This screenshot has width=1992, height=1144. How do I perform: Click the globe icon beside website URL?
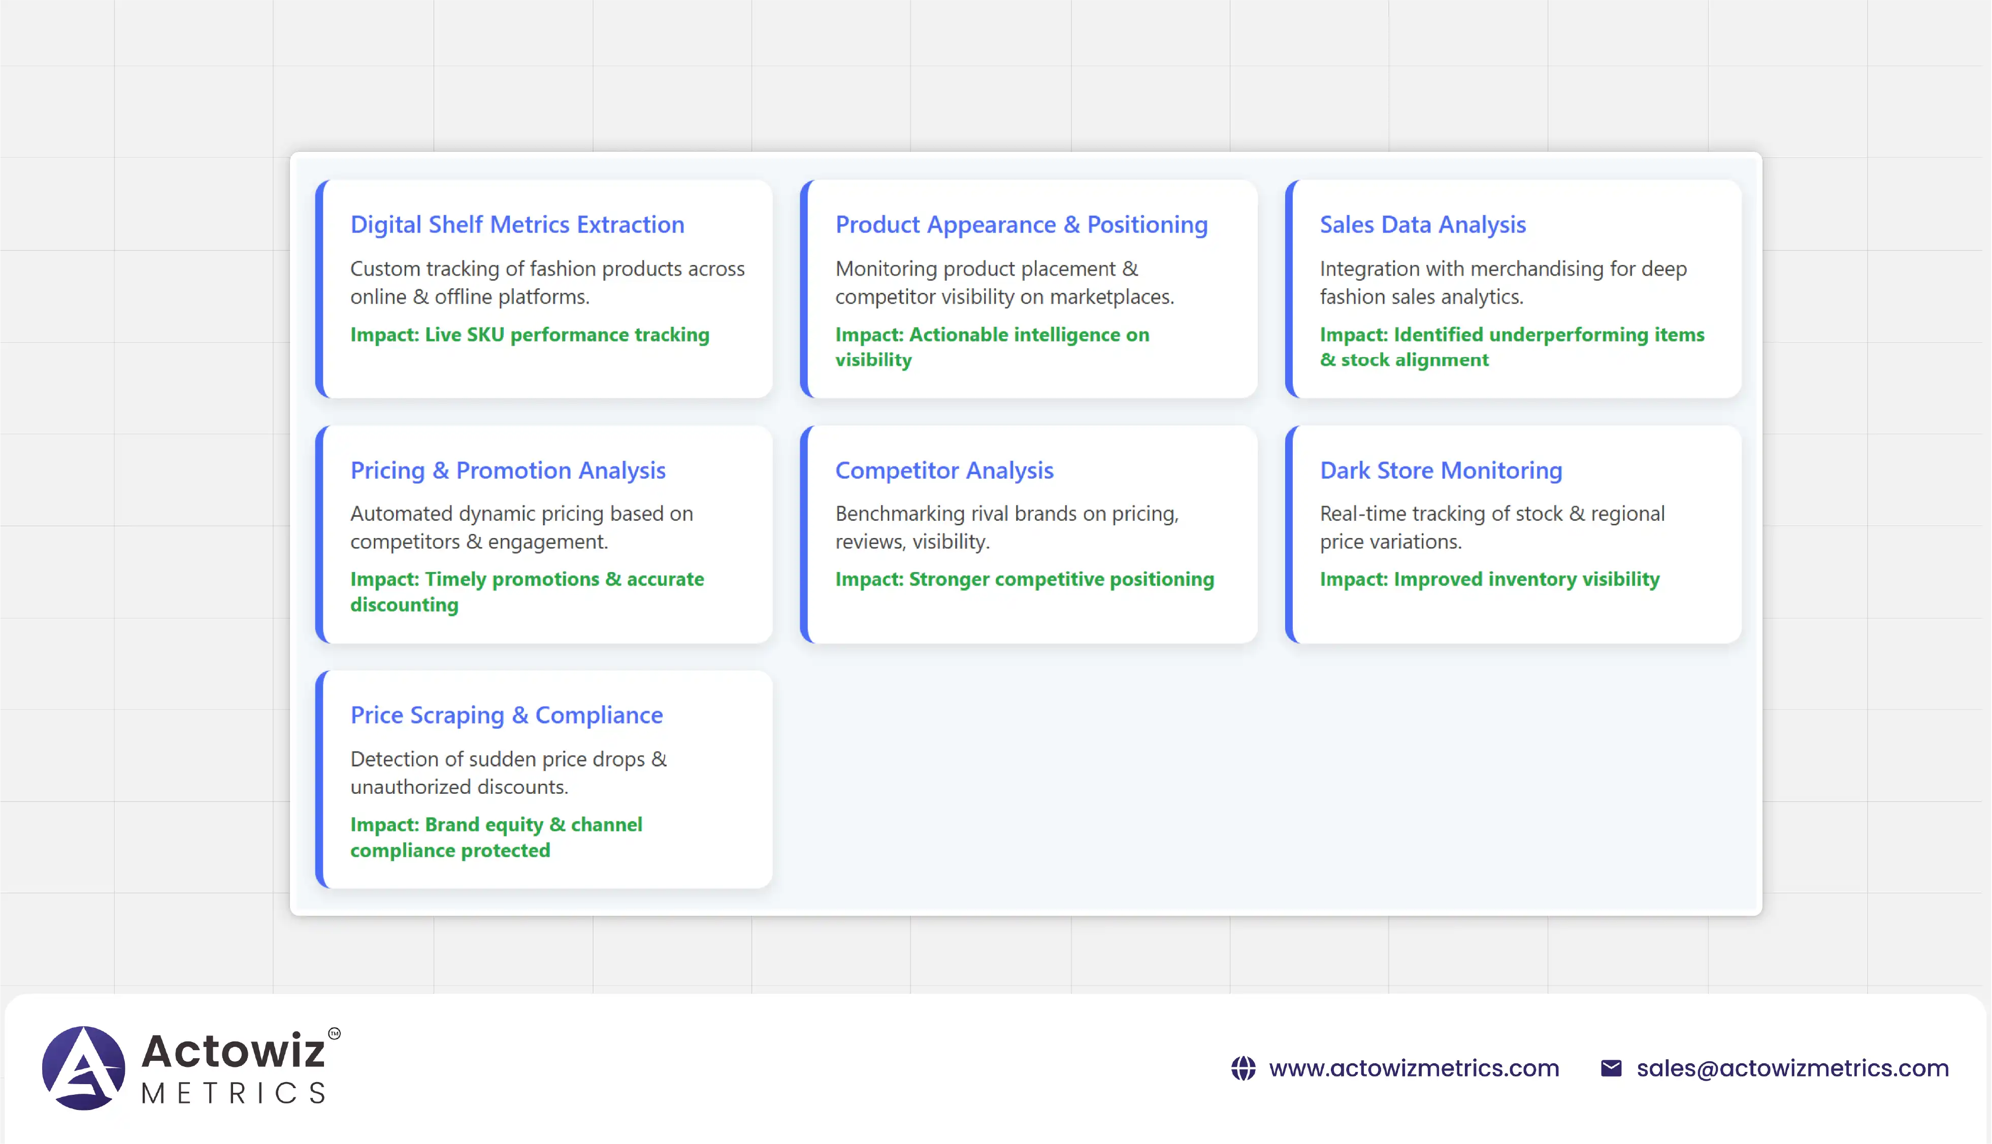1243,1068
